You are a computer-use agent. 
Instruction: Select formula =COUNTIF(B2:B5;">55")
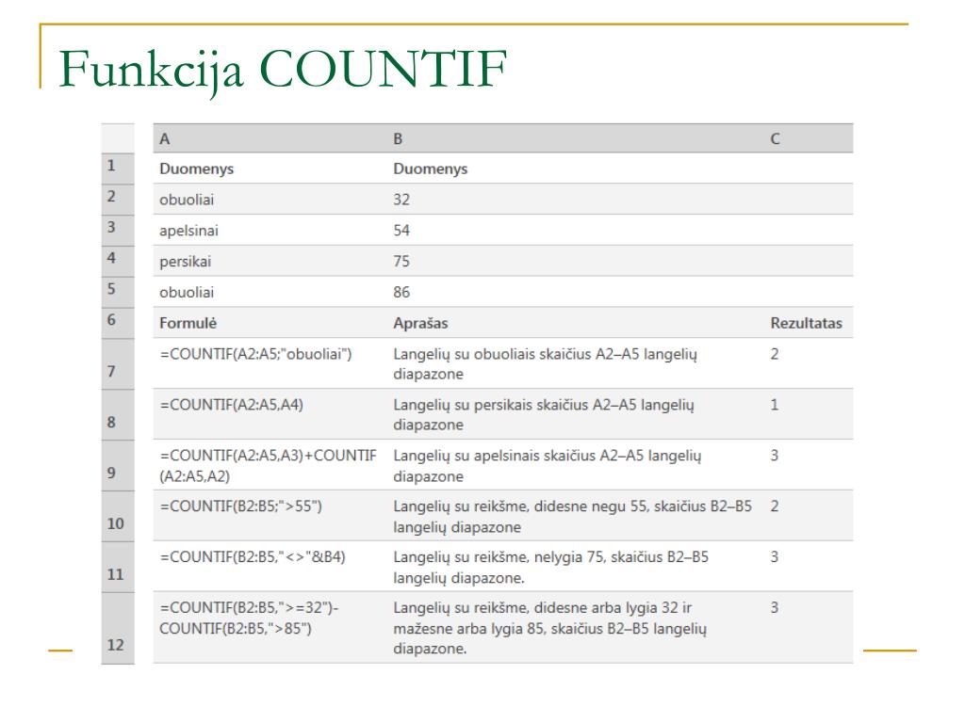click(x=240, y=506)
